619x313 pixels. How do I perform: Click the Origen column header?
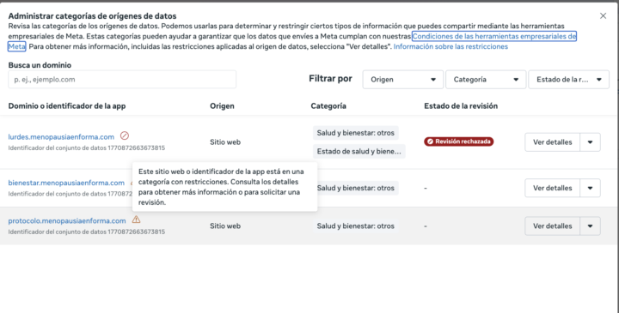(x=222, y=106)
